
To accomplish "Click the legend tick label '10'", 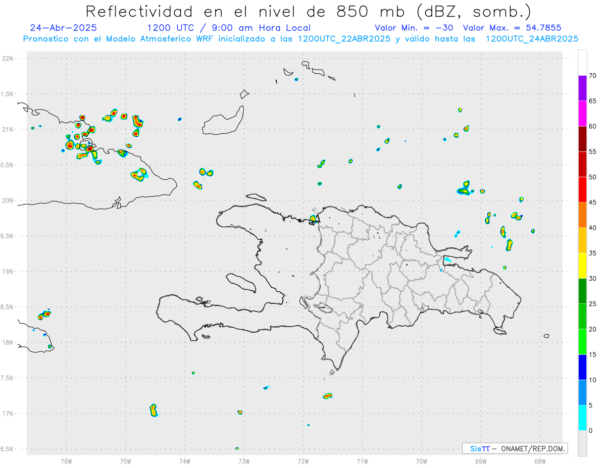I will click(592, 380).
